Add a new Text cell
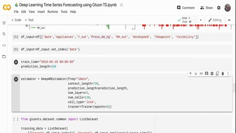 29,20
